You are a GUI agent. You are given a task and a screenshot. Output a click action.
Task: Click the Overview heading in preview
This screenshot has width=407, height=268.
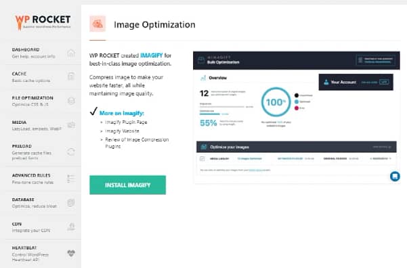218,78
